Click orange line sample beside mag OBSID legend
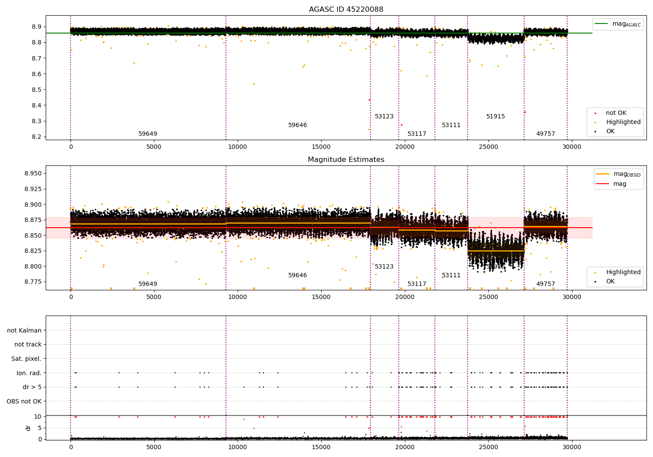653x457 pixels. click(603, 174)
